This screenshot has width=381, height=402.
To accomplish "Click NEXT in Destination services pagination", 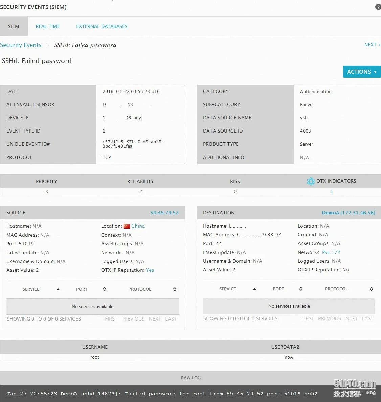I will point(352,318).
